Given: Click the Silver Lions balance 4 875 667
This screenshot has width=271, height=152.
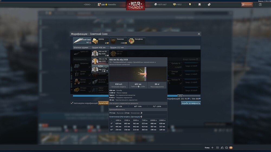Looking at the screenshot, I should coord(160,5).
